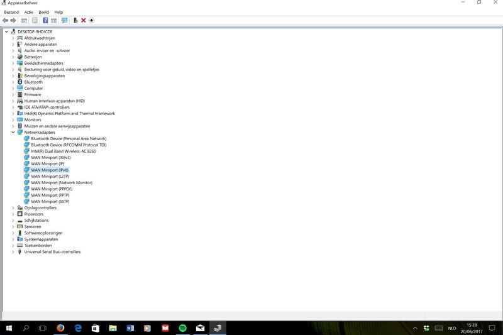Click the scan for hardware changes monitor icon

[x=64, y=20]
